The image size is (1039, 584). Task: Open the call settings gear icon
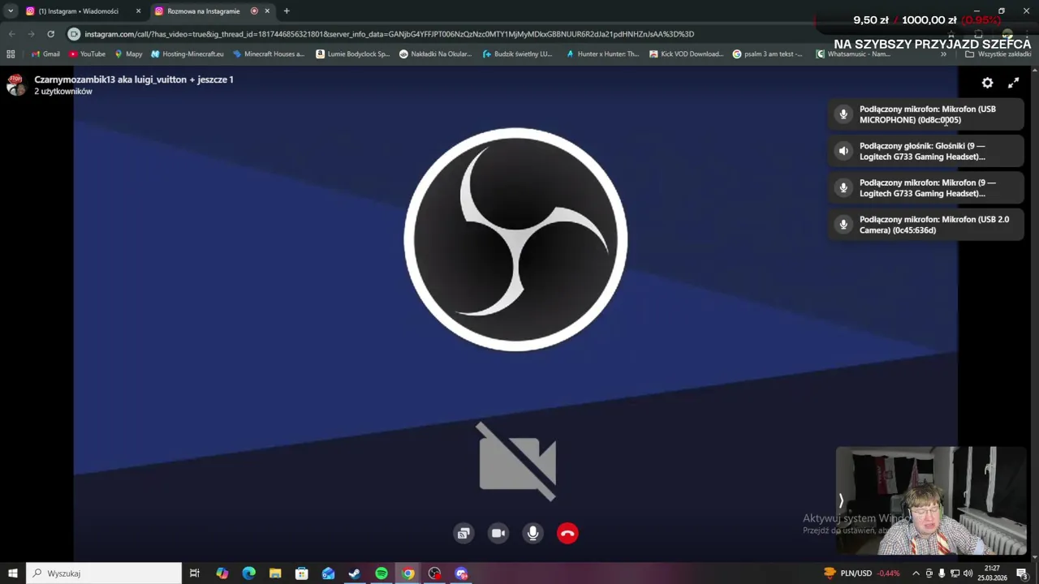(x=987, y=83)
